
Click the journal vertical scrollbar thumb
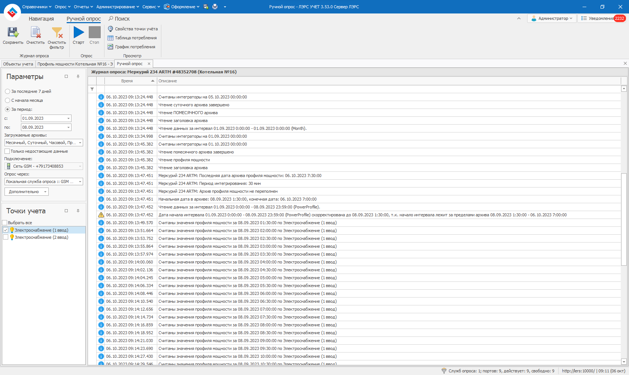coord(624,219)
